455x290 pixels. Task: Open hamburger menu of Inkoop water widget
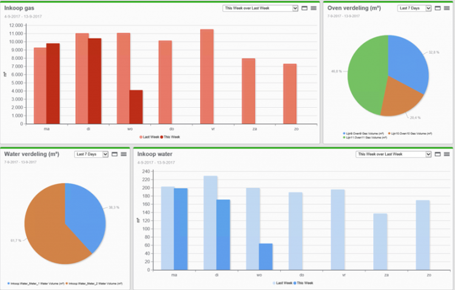coord(447,154)
